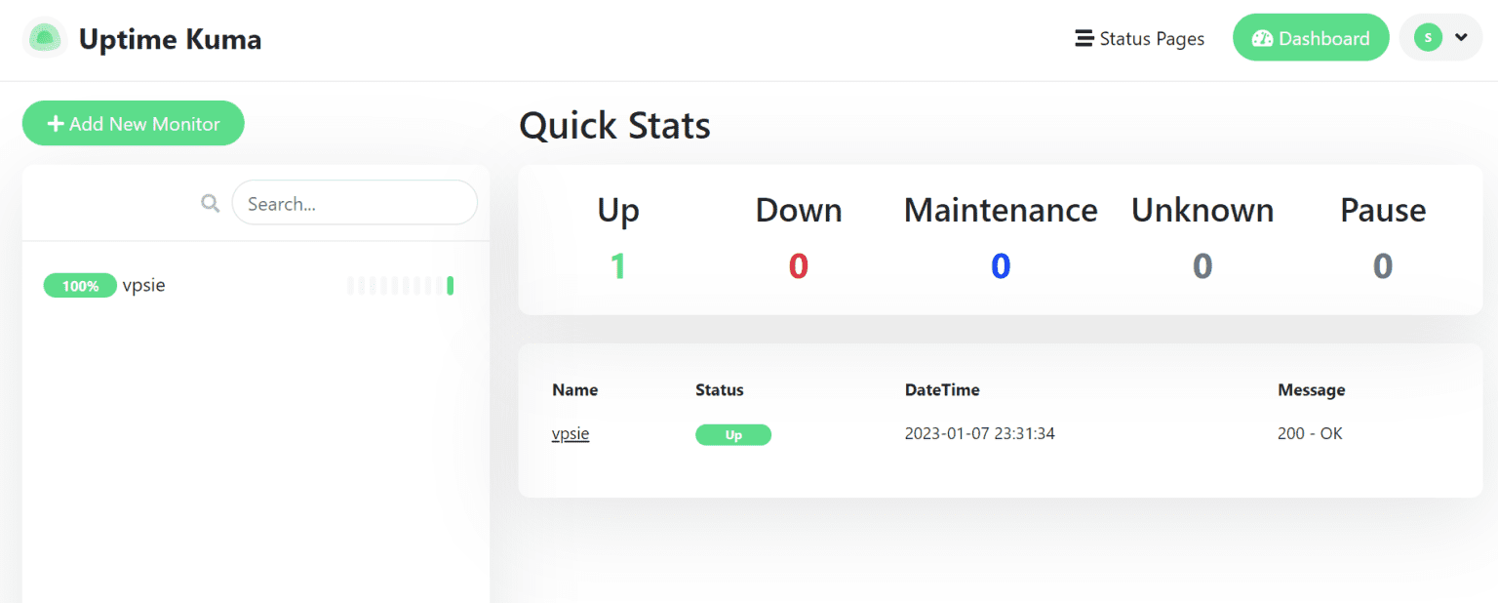Image resolution: width=1498 pixels, height=603 pixels.
Task: Click the plus icon in Add New Monitor
Action: pyautogui.click(x=56, y=123)
